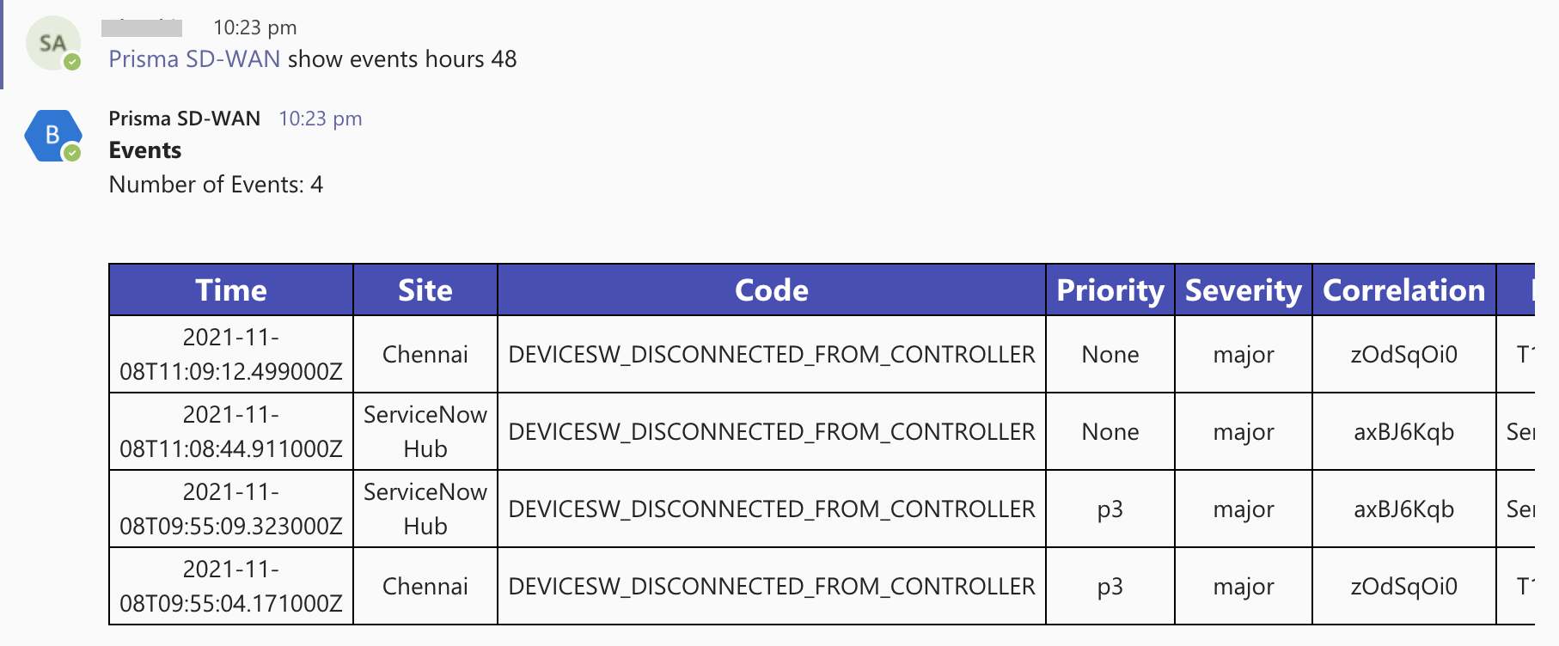Click the p3 priority in last row

1110,587
